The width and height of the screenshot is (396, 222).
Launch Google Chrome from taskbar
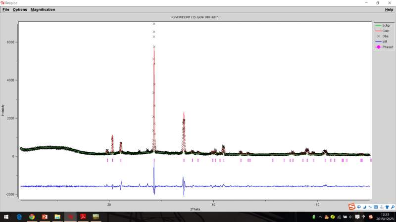pos(32,217)
